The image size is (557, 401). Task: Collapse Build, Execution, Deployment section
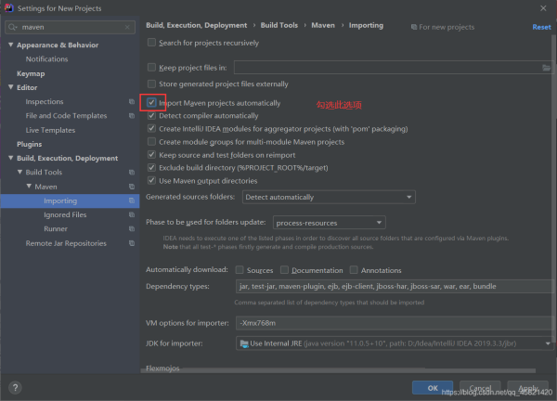pos(10,158)
